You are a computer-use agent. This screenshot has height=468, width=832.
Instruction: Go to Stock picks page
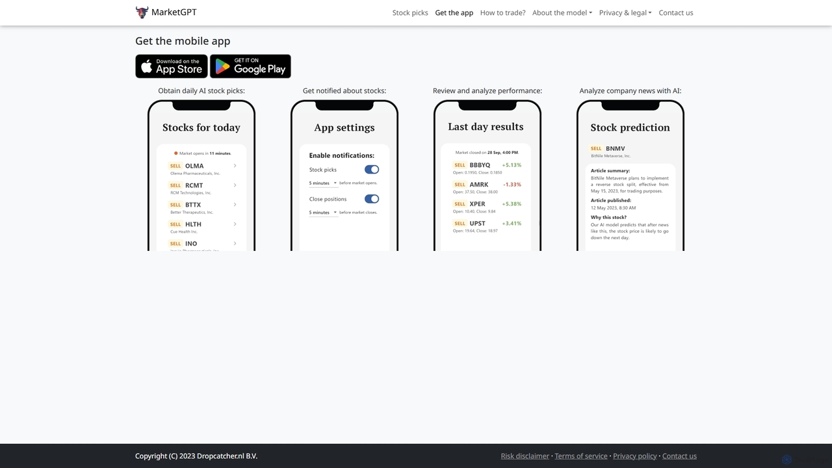click(x=410, y=12)
